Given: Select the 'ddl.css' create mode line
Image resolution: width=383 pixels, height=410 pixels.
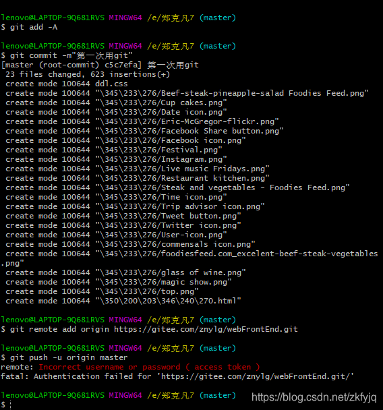Looking at the screenshot, I should 67,84.
